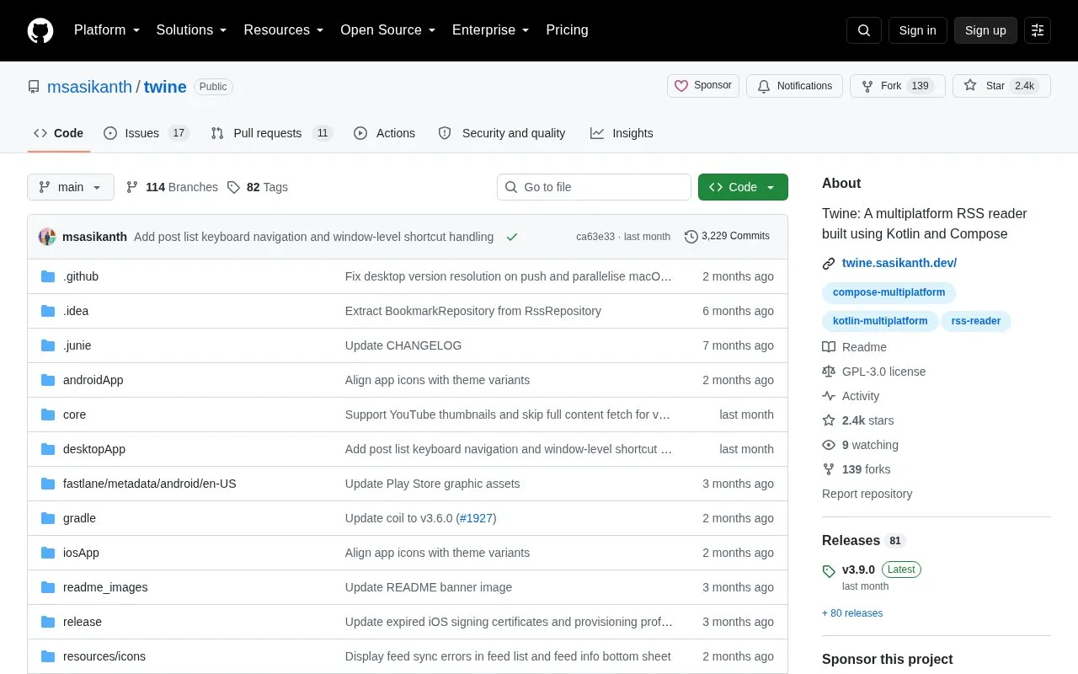Click the GPL-3.0 license scale icon
The image size is (1078, 674).
coord(829,372)
